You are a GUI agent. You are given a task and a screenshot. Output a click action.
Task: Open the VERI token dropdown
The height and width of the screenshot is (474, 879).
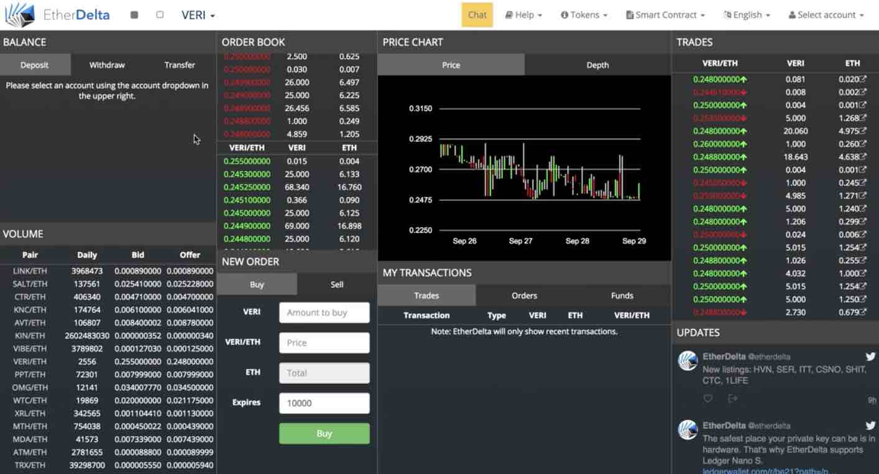pos(198,15)
